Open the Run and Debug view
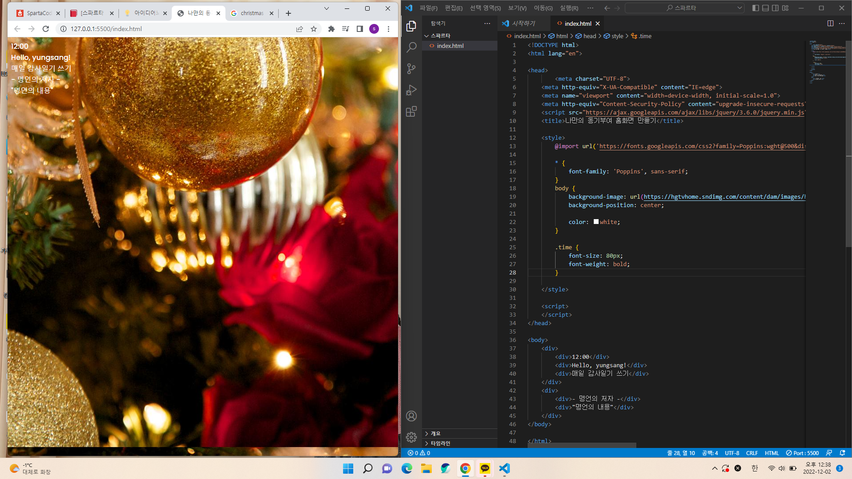 [x=411, y=90]
